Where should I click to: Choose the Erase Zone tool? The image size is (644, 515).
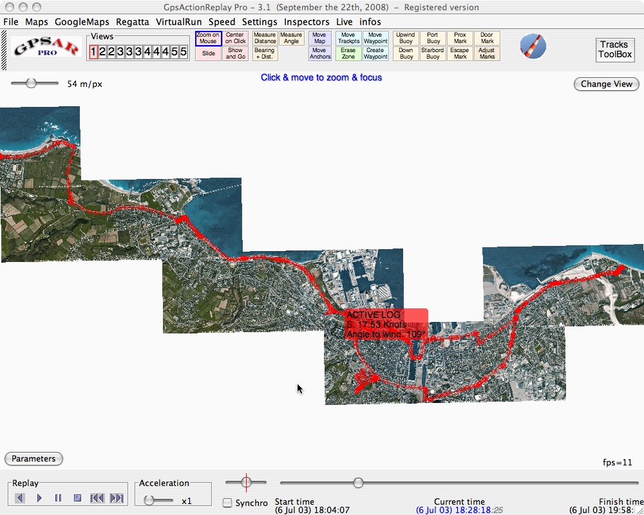tap(348, 54)
